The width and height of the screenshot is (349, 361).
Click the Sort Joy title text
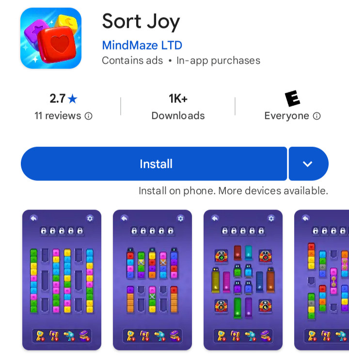[141, 21]
